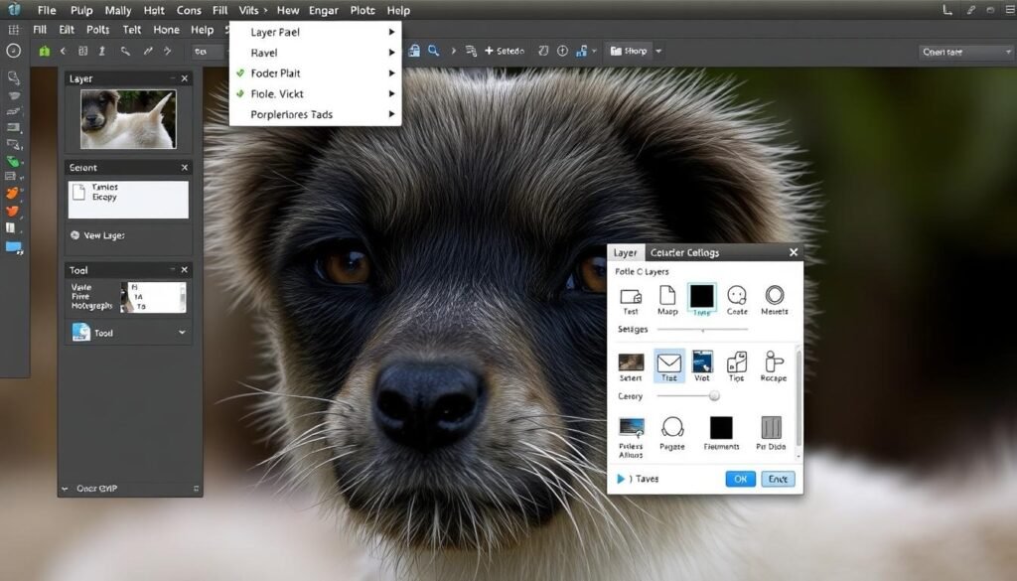Click the Cerory slider handle
The height and width of the screenshot is (581, 1017).
[x=714, y=396]
